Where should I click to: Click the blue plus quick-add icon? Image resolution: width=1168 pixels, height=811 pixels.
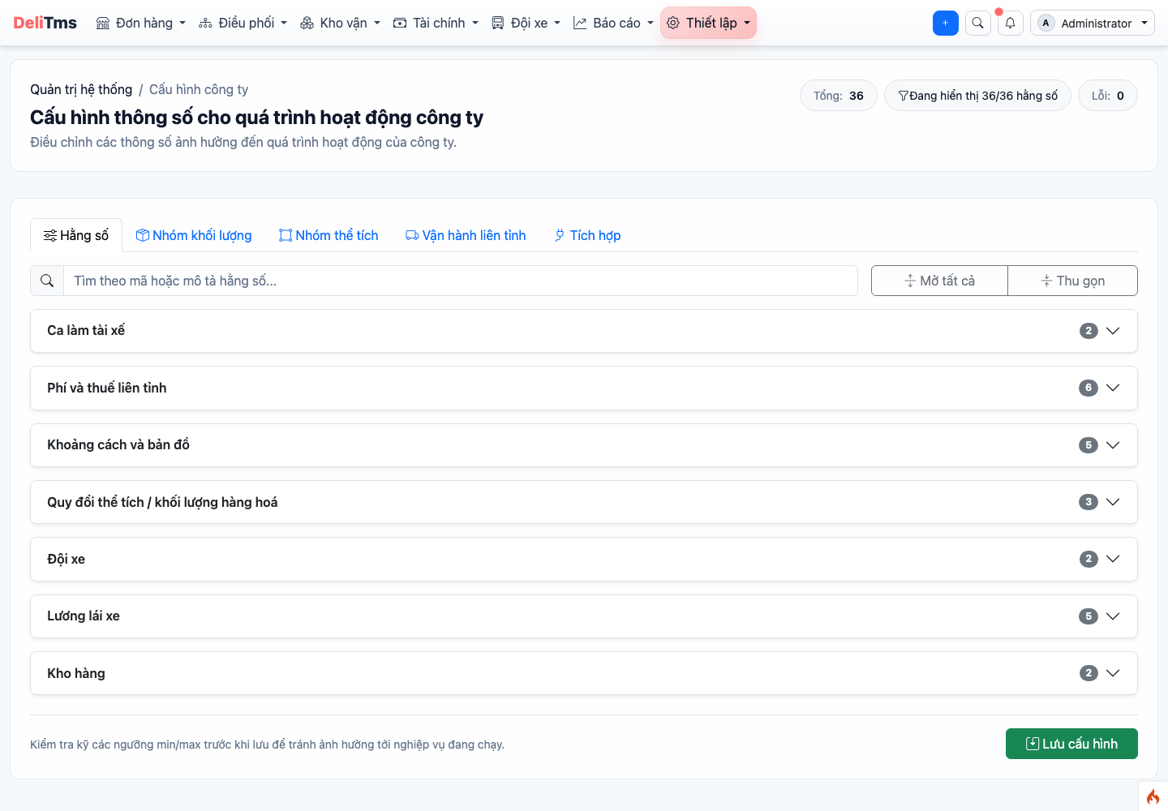pos(945,23)
